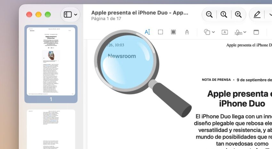Zoom out with the minus magnifier
This screenshot has width=272, height=149.
(209, 15)
